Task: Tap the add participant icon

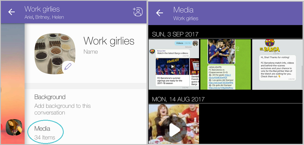Action: (x=138, y=12)
